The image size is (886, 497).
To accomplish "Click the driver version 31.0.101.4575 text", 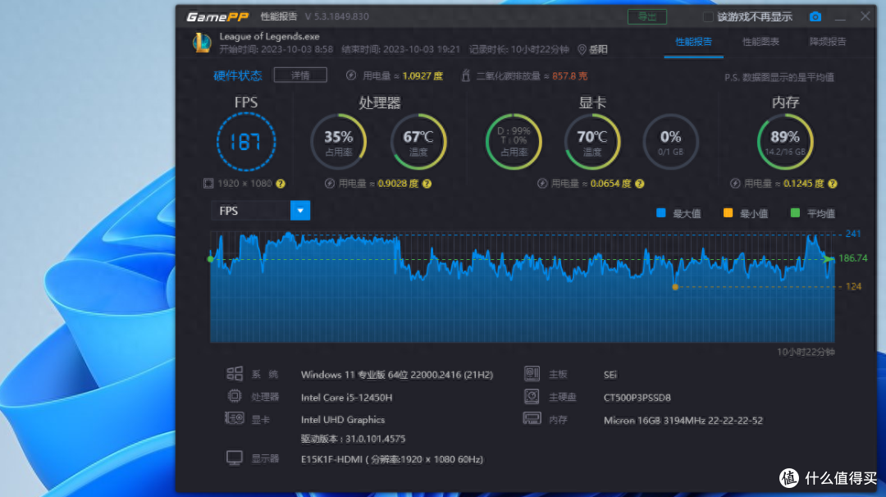I will 353,439.
